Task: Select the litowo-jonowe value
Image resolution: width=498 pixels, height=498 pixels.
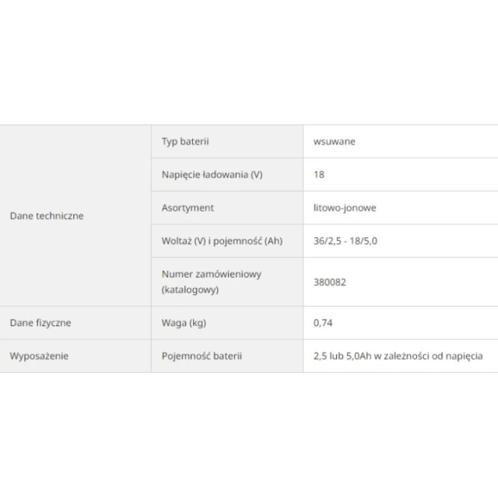Action: (x=345, y=208)
